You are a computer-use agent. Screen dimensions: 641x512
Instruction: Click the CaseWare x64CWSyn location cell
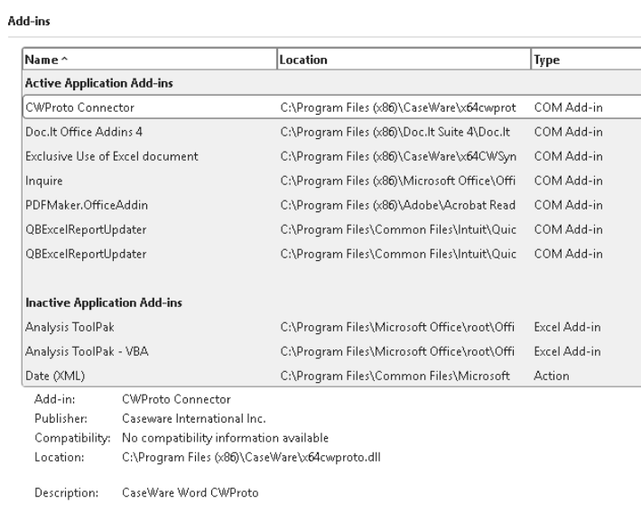point(398,156)
